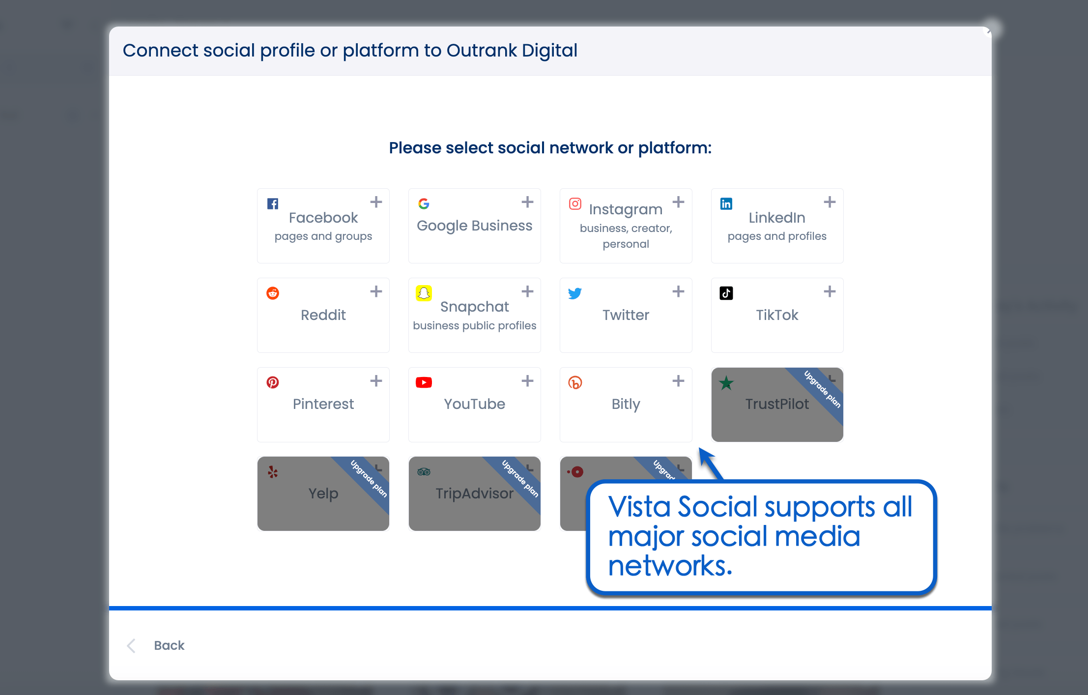Select the Twitter bird icon
Viewport: 1088px width, 695px height.
[575, 293]
